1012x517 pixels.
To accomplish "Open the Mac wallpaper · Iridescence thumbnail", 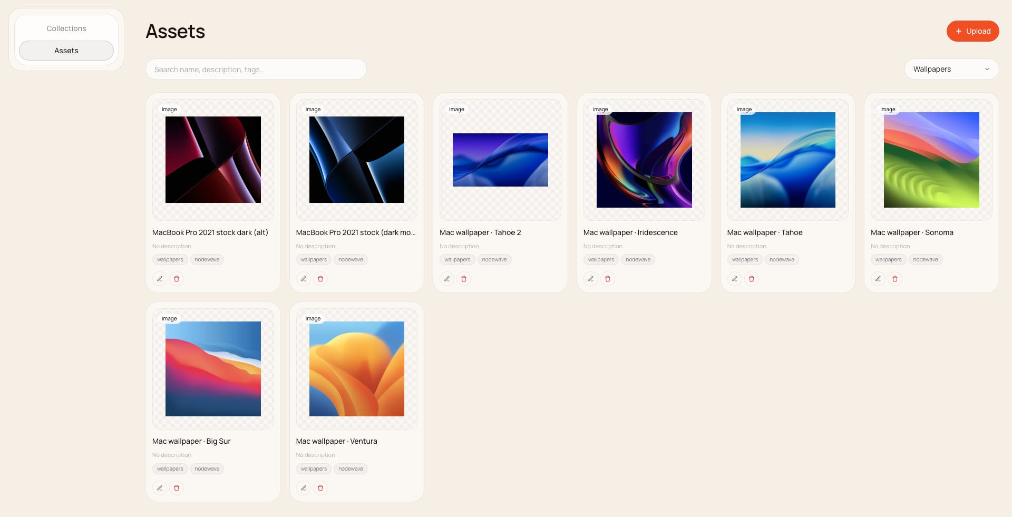I will tap(644, 160).
